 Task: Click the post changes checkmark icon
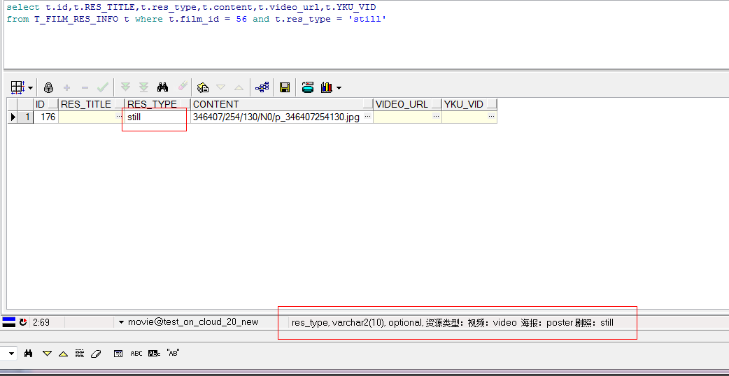(102, 87)
